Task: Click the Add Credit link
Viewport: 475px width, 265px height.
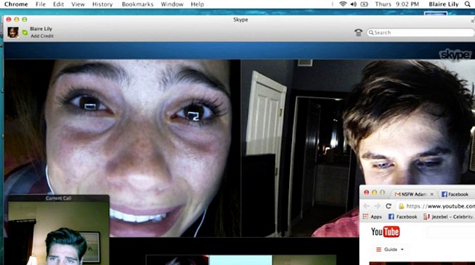Action: point(42,36)
